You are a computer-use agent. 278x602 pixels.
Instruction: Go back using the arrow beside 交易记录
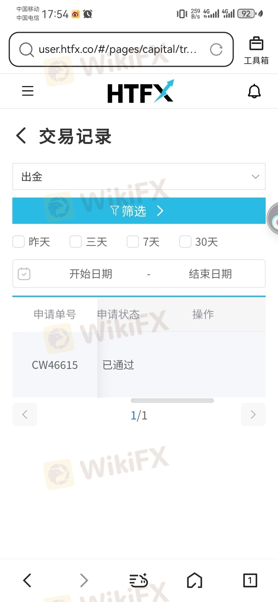tap(21, 136)
